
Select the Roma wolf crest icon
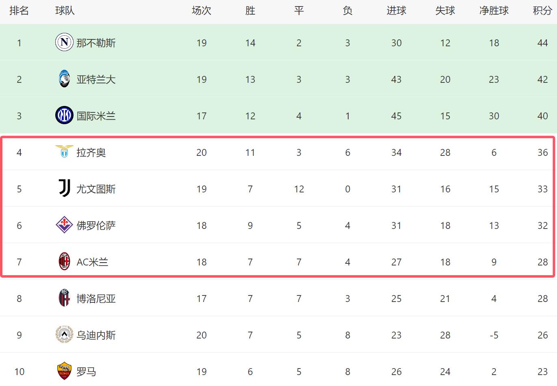[64, 371]
